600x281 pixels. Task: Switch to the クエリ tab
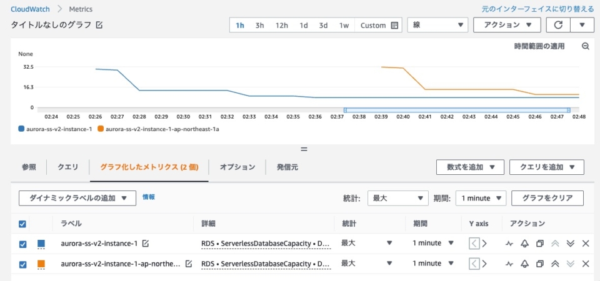point(67,167)
